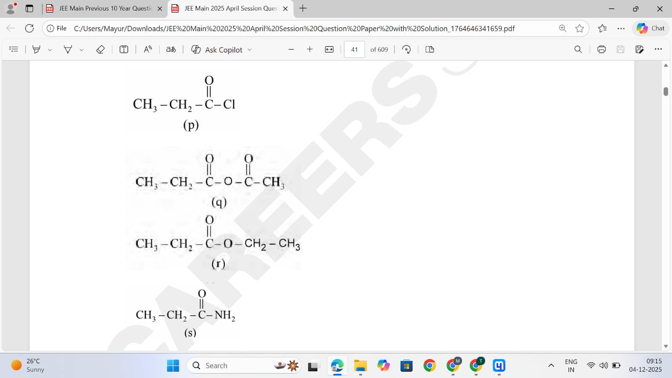Toggle the page view layout
672x378 pixels.
tap(430, 50)
